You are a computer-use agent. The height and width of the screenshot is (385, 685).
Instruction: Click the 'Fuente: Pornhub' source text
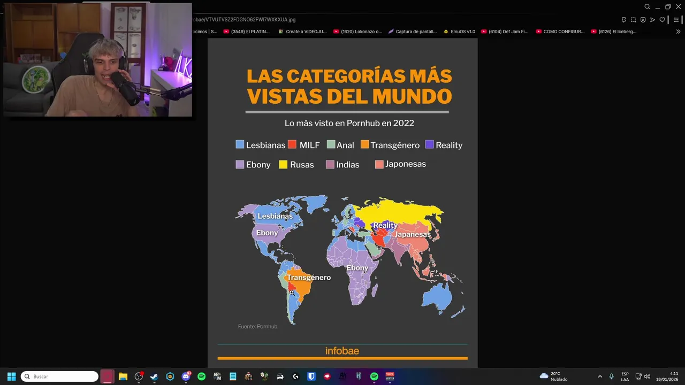[x=257, y=326]
